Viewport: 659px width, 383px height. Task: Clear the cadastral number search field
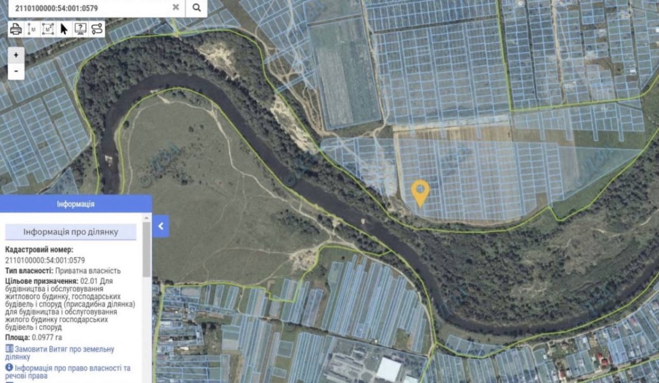coord(176,8)
